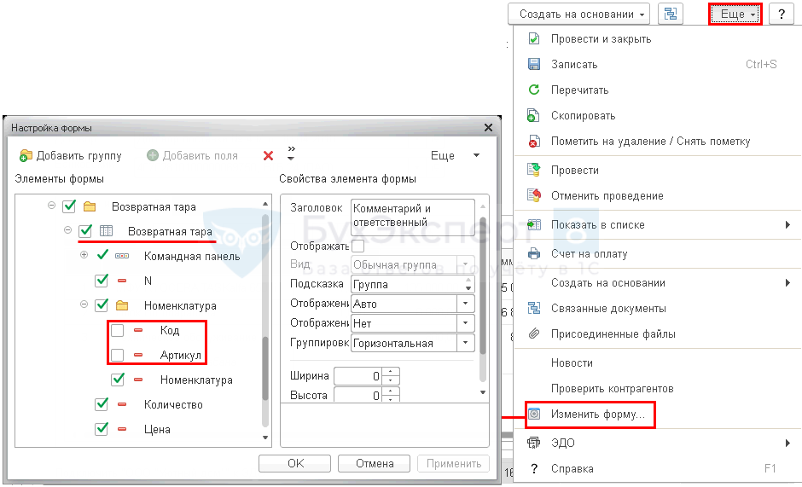Open the Группировка dropdown list
The width and height of the screenshot is (802, 487).
(466, 344)
